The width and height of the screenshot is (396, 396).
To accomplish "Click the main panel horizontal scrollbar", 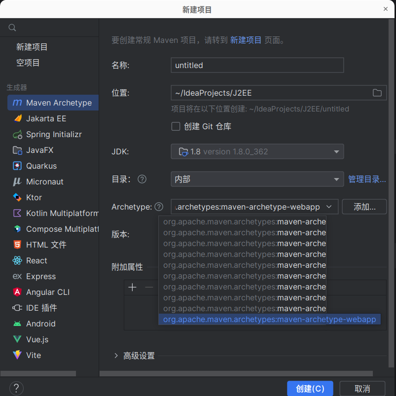I will pyautogui.click(x=236, y=373).
